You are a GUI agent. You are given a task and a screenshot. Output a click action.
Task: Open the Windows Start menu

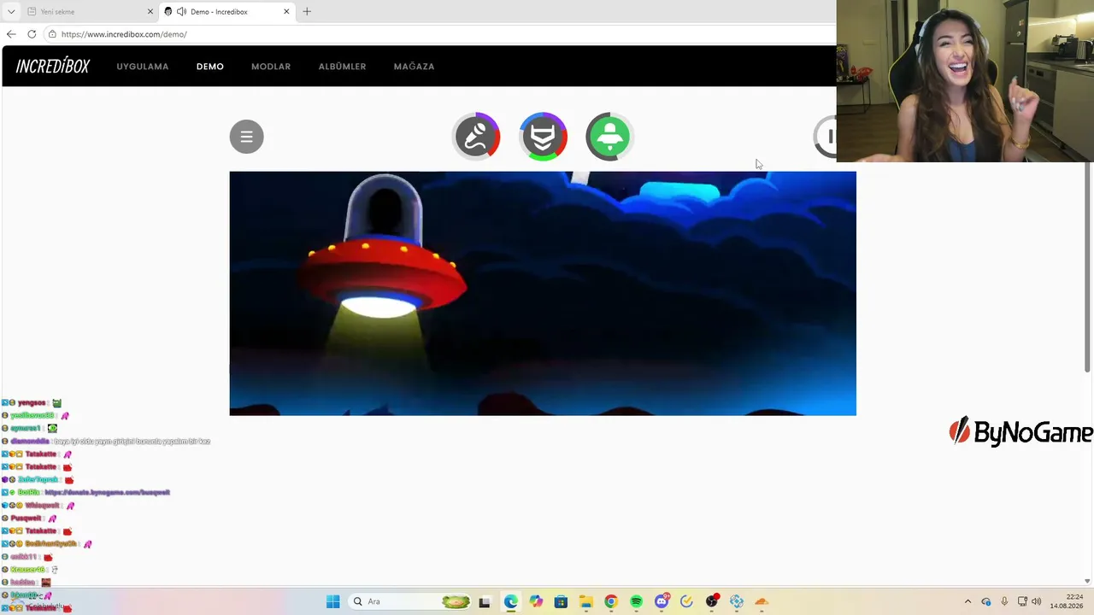coord(333,601)
